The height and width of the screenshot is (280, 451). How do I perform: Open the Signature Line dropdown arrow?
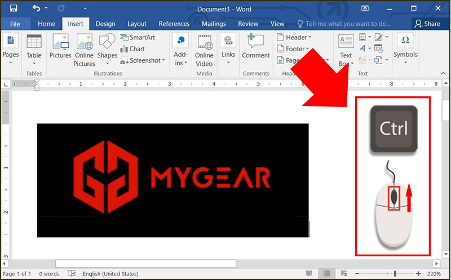coord(387,37)
